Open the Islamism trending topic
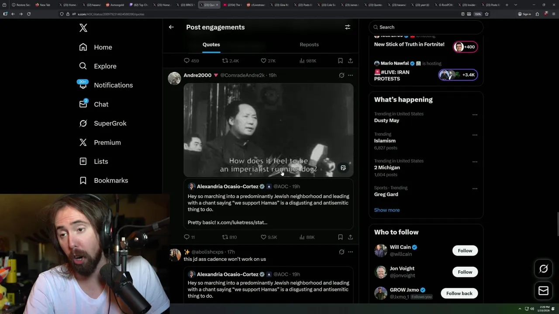 pos(385,141)
